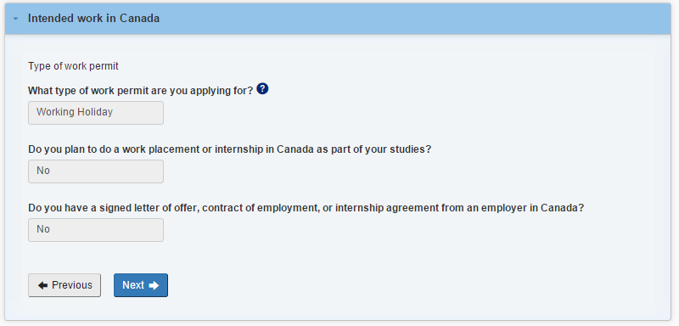Go to the Next page
The width and height of the screenshot is (679, 326).
coord(141,285)
